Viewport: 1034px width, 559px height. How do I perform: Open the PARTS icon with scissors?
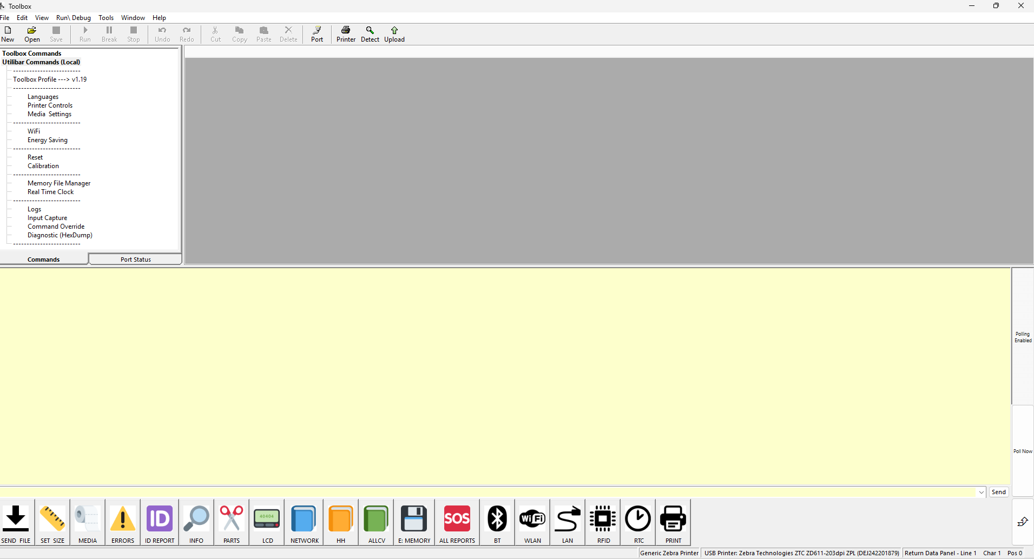[x=231, y=521]
